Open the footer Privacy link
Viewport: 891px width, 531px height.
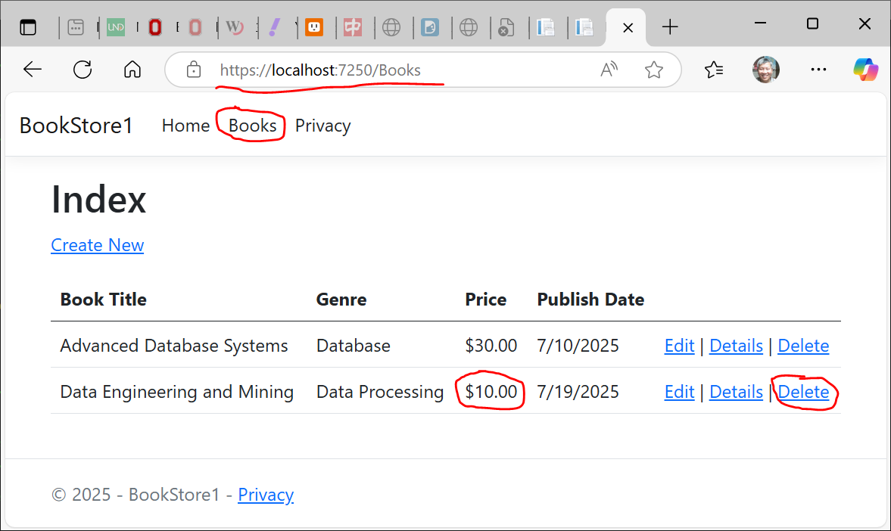coord(266,495)
